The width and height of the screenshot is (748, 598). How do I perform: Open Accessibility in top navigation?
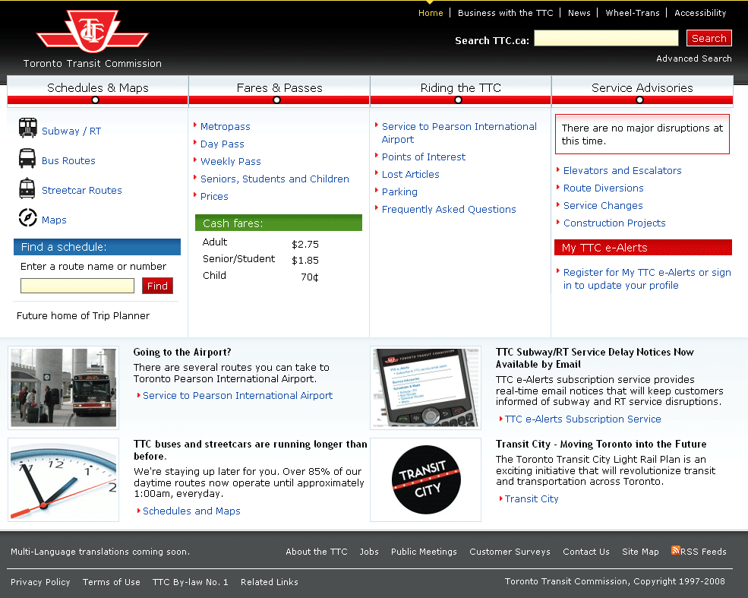click(x=700, y=13)
